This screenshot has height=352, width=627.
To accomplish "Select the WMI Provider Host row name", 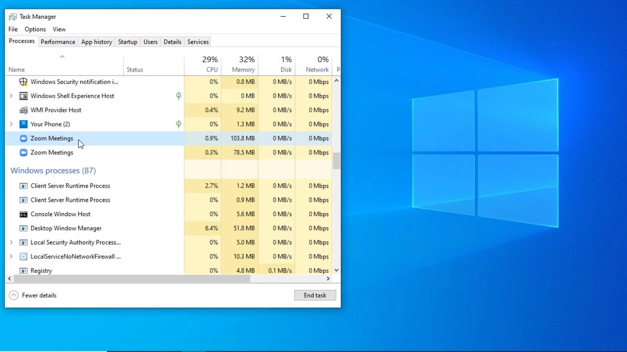I will (x=56, y=110).
